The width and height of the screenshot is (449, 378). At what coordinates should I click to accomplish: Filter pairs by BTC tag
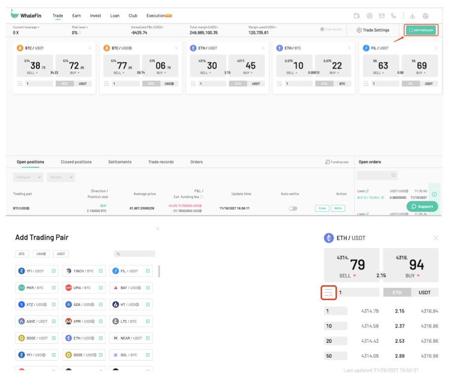(22, 254)
